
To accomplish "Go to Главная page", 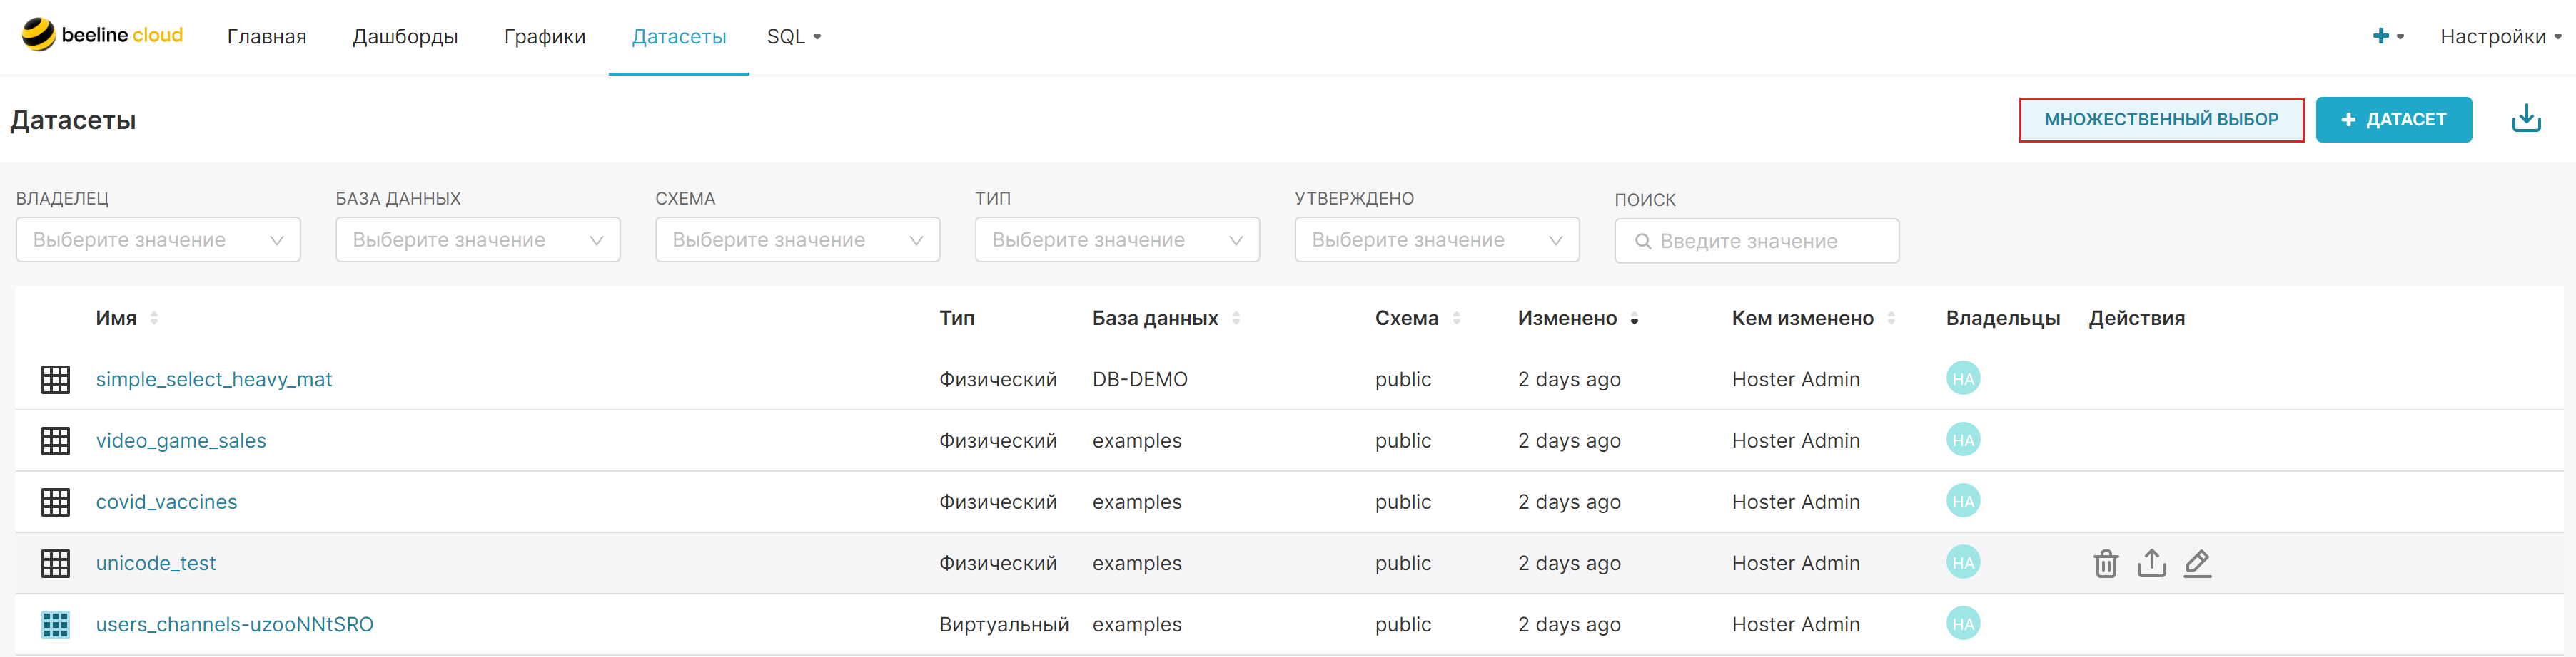I will pos(267,36).
